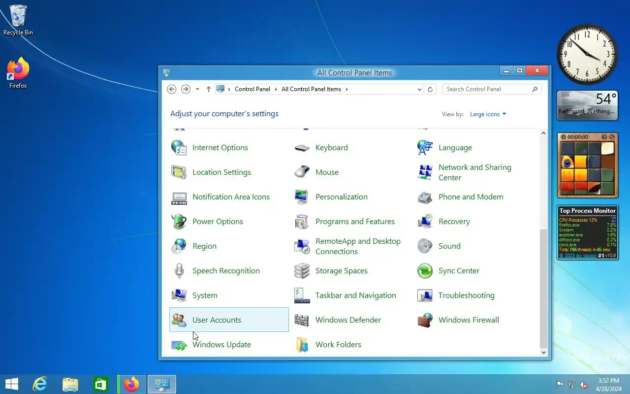
Task: Expand the Control Panel breadcrumb arrow
Action: (x=276, y=89)
